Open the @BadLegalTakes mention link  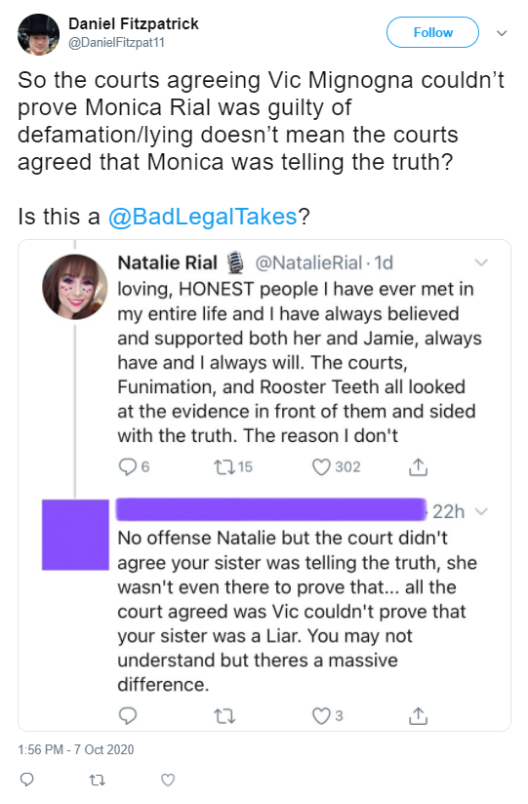(x=203, y=217)
